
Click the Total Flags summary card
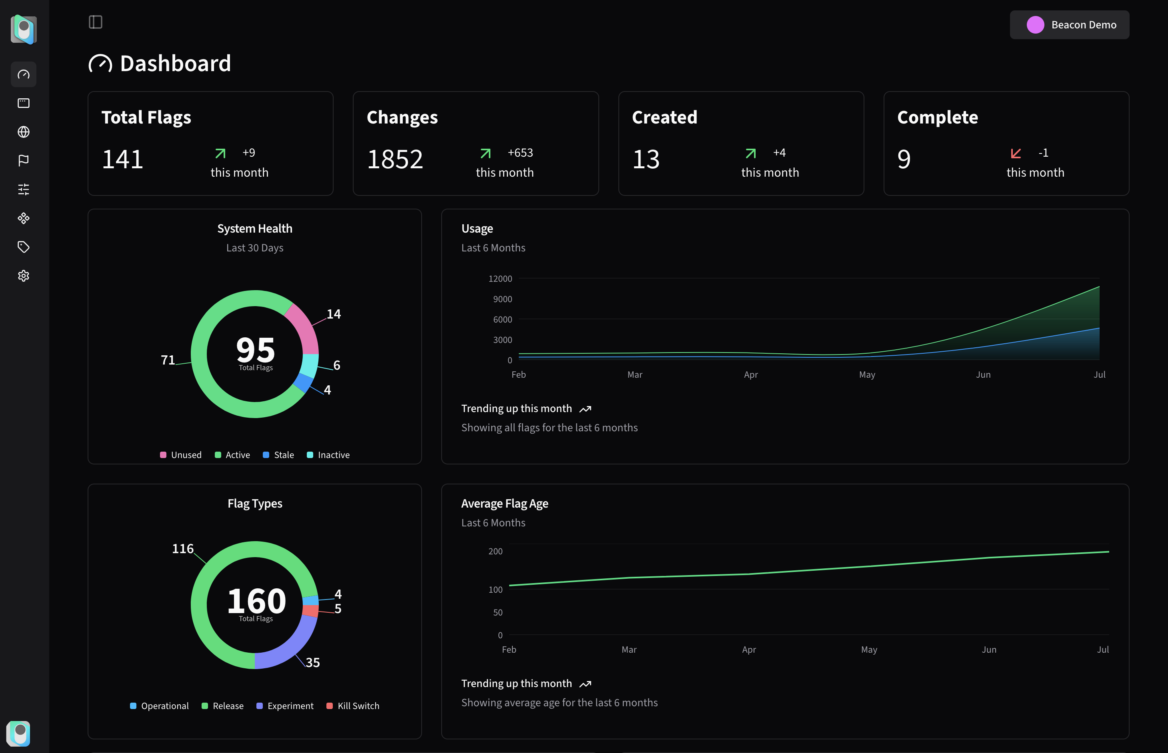coord(210,143)
